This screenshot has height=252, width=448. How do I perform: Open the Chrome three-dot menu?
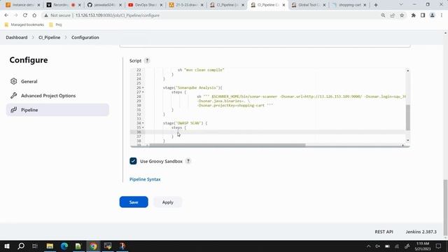(442, 15)
